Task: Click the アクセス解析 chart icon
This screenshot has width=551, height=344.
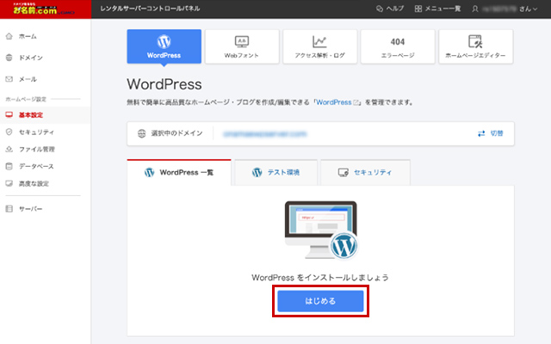Action: coord(319,42)
